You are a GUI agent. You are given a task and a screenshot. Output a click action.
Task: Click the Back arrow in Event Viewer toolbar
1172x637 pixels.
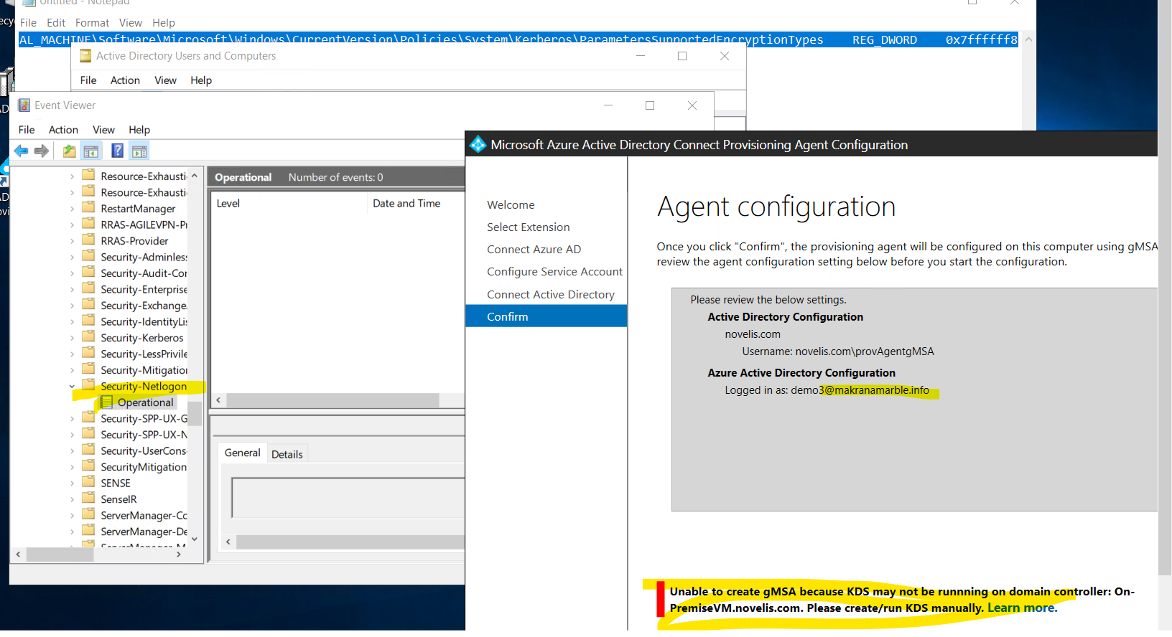[22, 151]
